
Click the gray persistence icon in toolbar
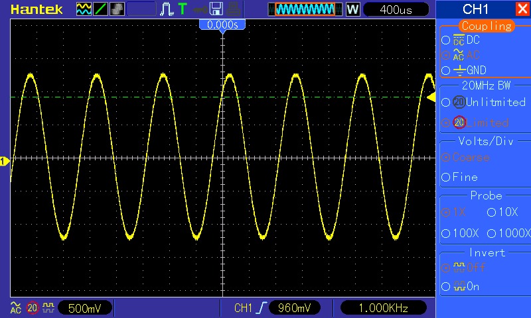click(117, 9)
